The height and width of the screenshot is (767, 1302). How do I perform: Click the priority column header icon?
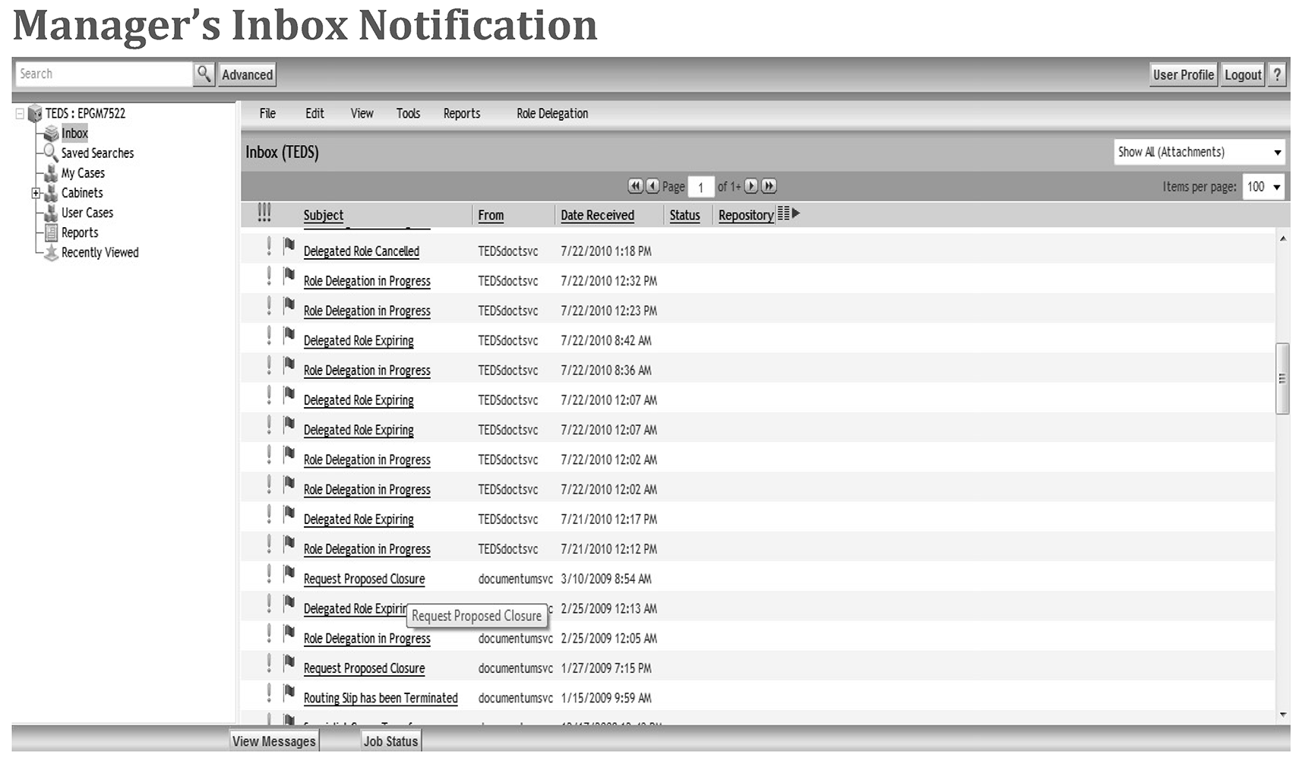click(264, 213)
